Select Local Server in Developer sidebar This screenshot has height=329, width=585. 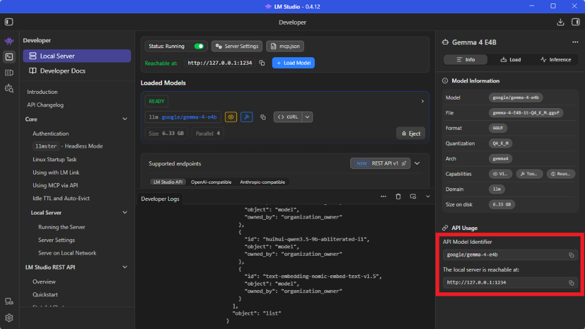click(77, 56)
